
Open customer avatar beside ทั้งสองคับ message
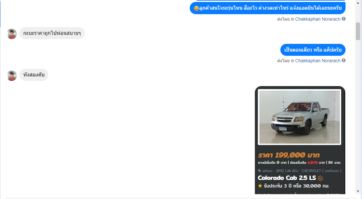[x=12, y=75]
